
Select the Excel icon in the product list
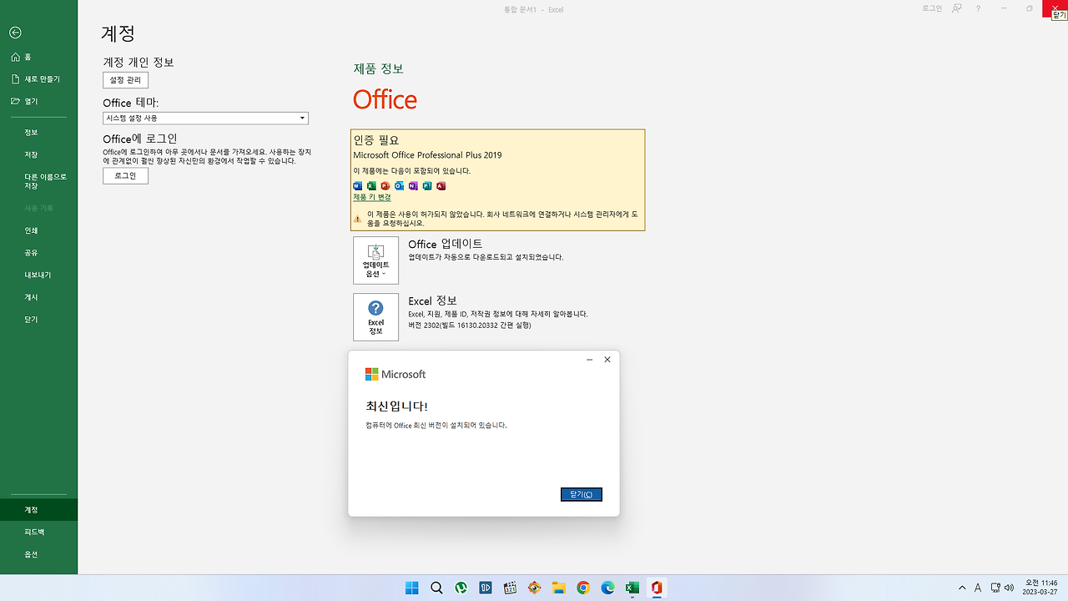coord(371,185)
